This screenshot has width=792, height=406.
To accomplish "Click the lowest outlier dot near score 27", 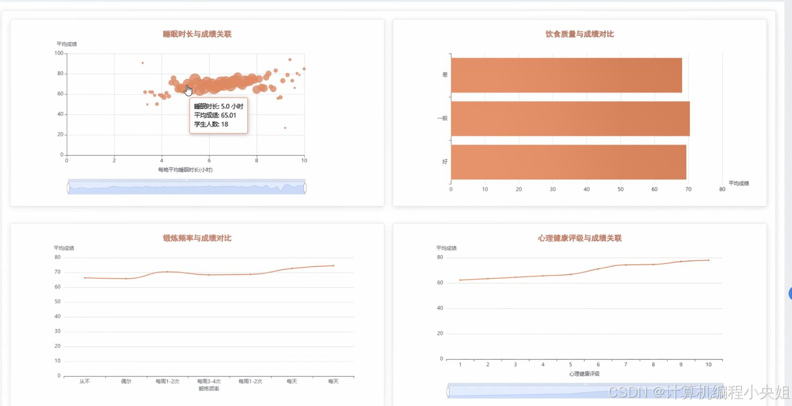I will (x=285, y=128).
